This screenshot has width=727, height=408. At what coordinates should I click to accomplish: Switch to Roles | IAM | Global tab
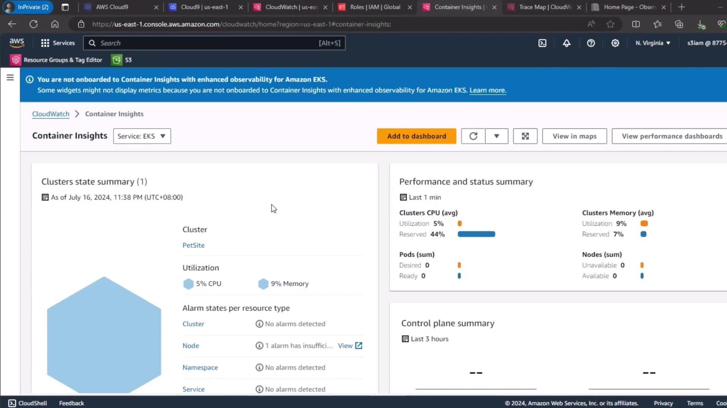(x=375, y=7)
